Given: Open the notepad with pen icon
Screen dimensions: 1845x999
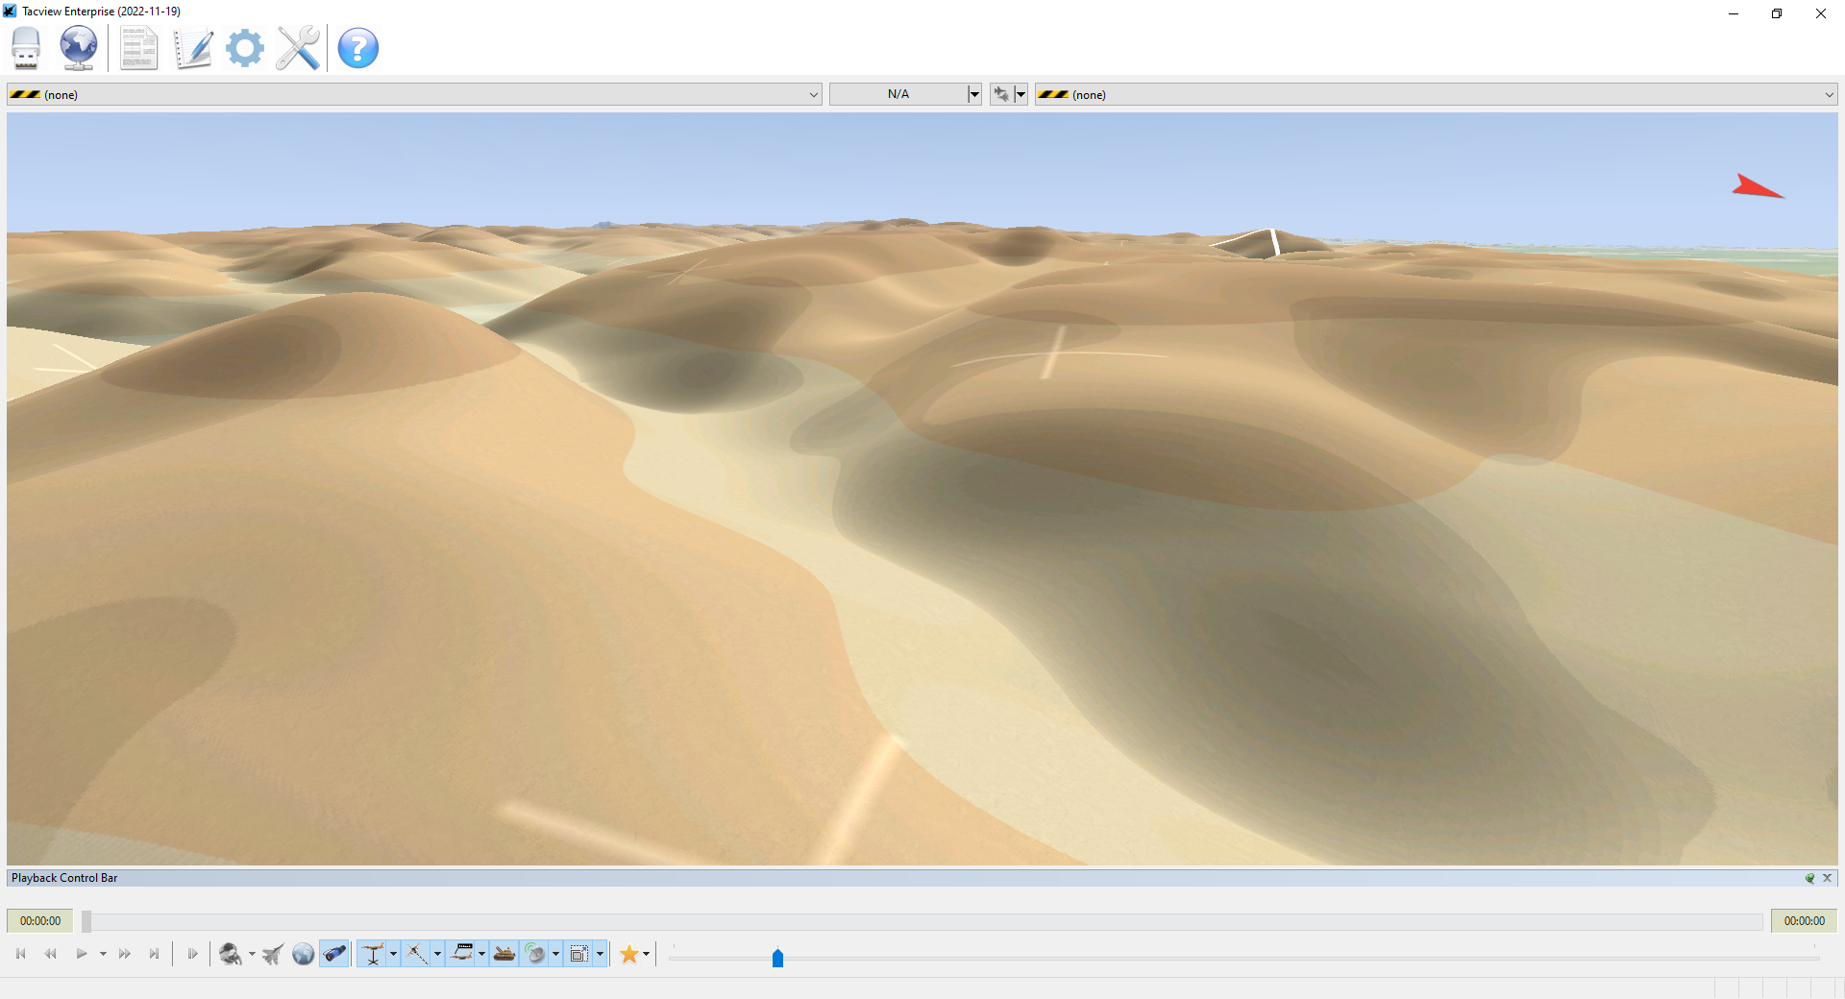Looking at the screenshot, I should click(193, 48).
